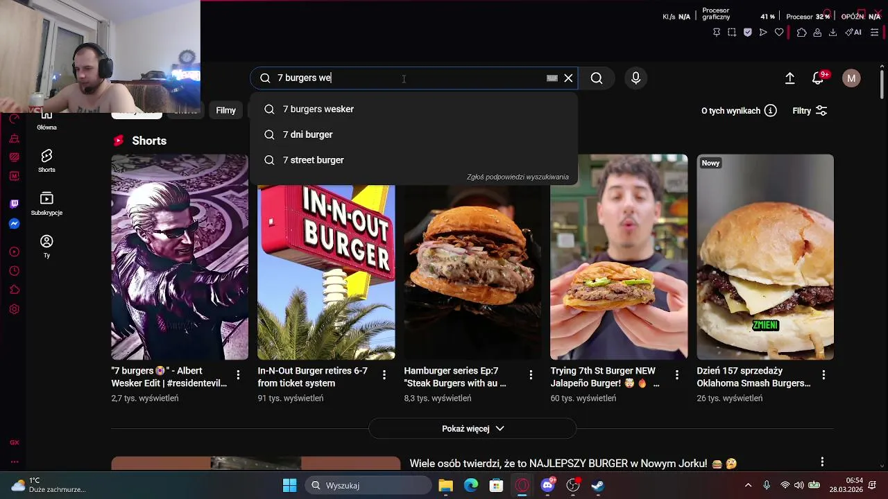Open options for 7th St Burger short
Image resolution: width=888 pixels, height=499 pixels.
[x=677, y=375]
